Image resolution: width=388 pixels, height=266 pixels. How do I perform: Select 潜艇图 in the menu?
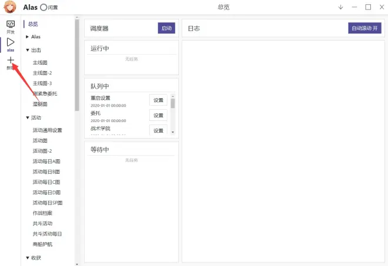click(x=40, y=104)
